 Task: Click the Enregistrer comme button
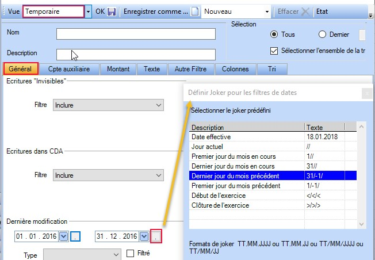coord(155,12)
